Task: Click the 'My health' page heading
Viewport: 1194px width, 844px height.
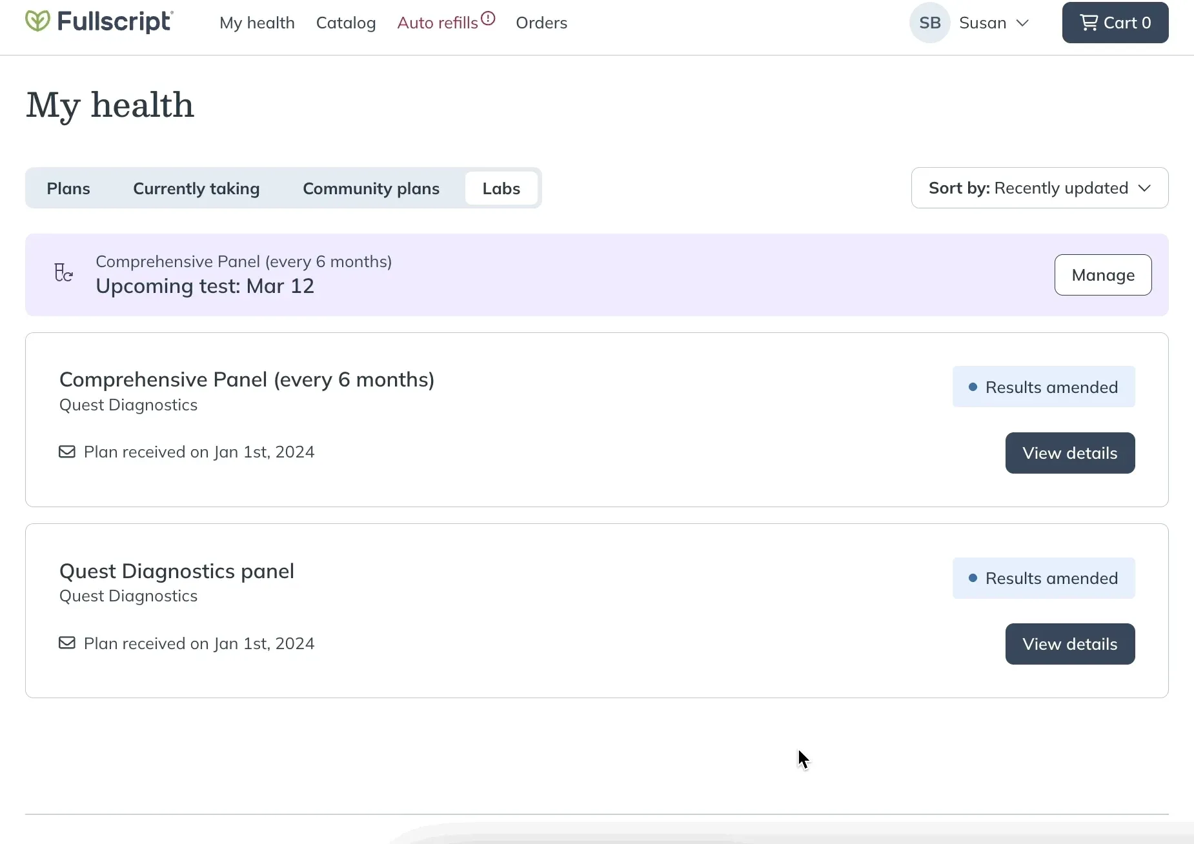Action: tap(110, 105)
